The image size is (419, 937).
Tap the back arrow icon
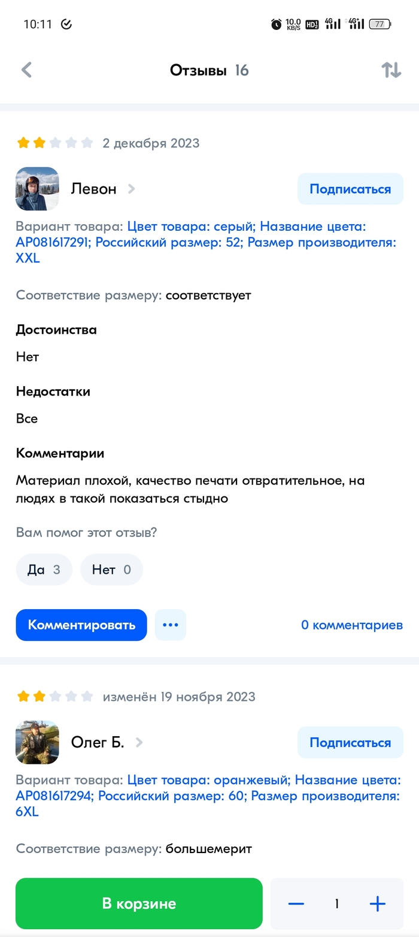pyautogui.click(x=26, y=70)
